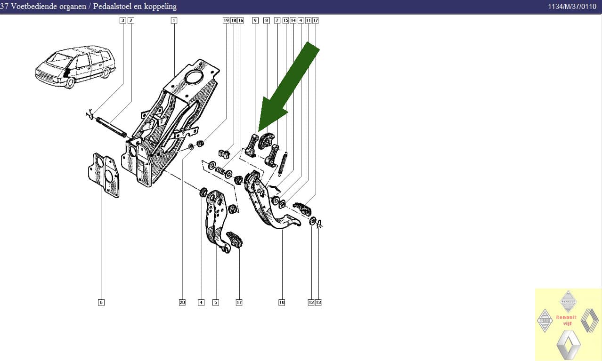
Task: Click the page title 'Pedaalstoel en koppeling'
Action: pos(135,6)
